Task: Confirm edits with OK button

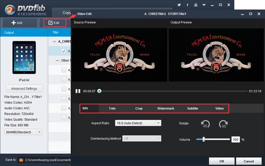Action: click(221, 161)
